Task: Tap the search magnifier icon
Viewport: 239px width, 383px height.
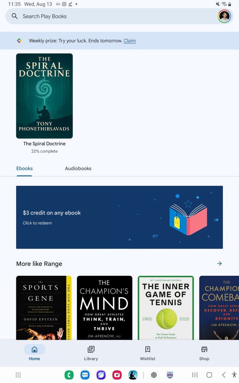Action: 15,16
